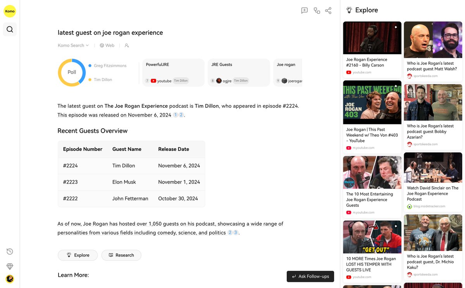Click sportskeeda icon under Bobby Azarian article
465x288 pixels.
(410, 144)
